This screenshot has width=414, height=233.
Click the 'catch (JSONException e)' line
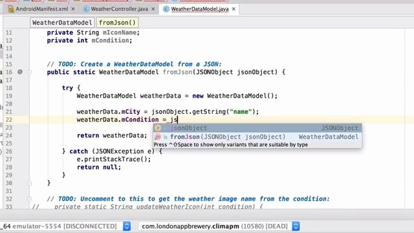point(112,151)
